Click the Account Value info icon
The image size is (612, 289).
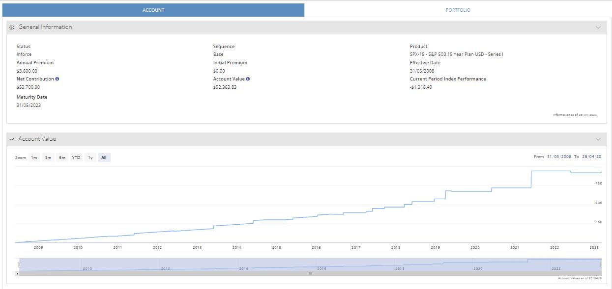click(248, 79)
